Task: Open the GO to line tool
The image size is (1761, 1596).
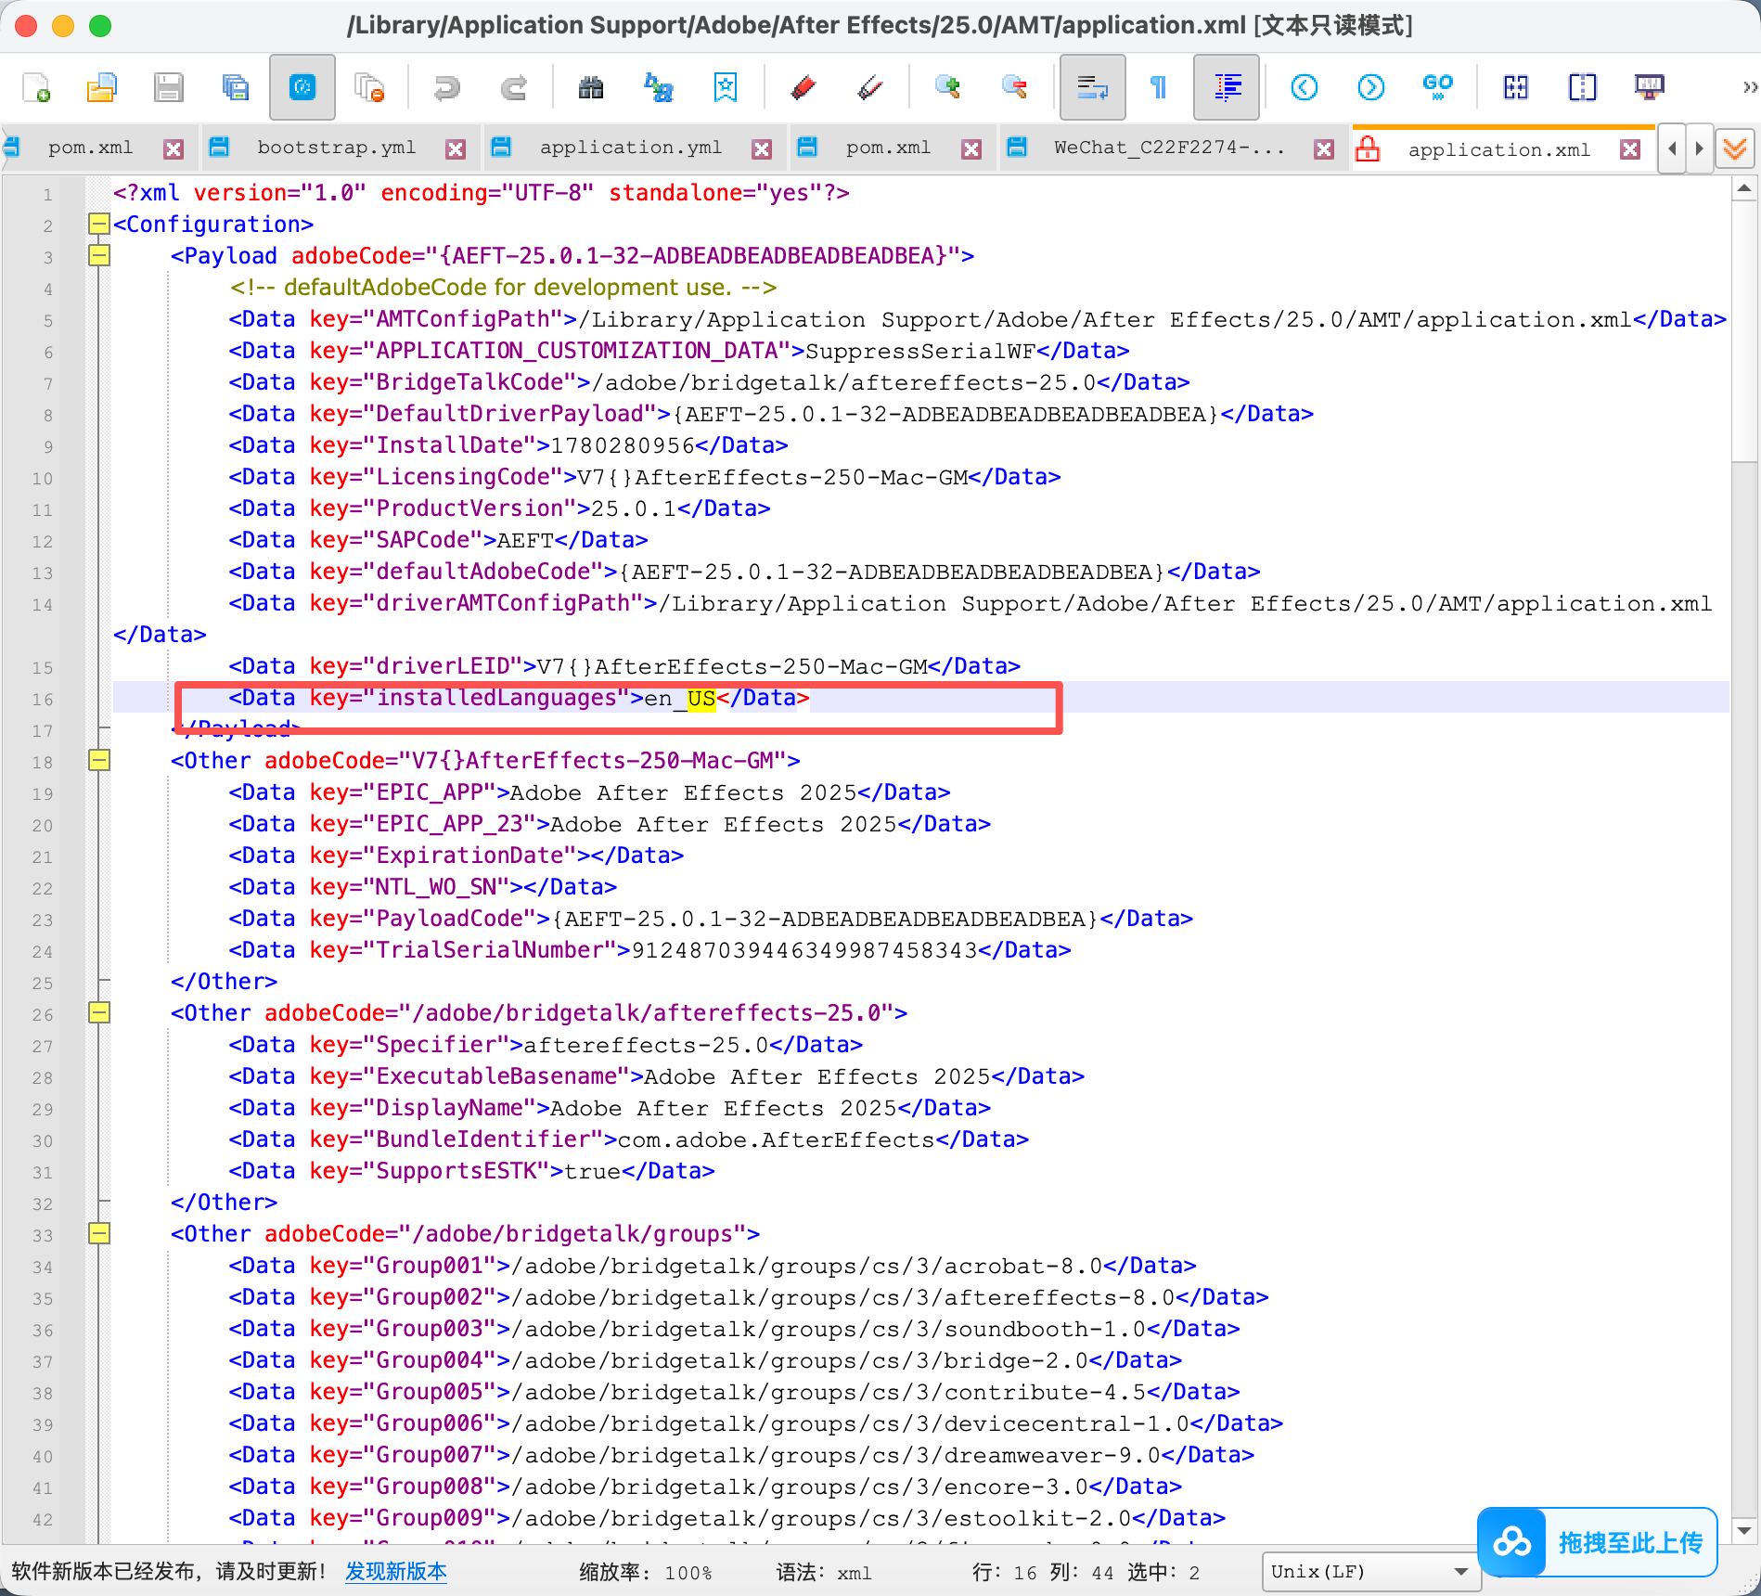Action: pos(1437,87)
